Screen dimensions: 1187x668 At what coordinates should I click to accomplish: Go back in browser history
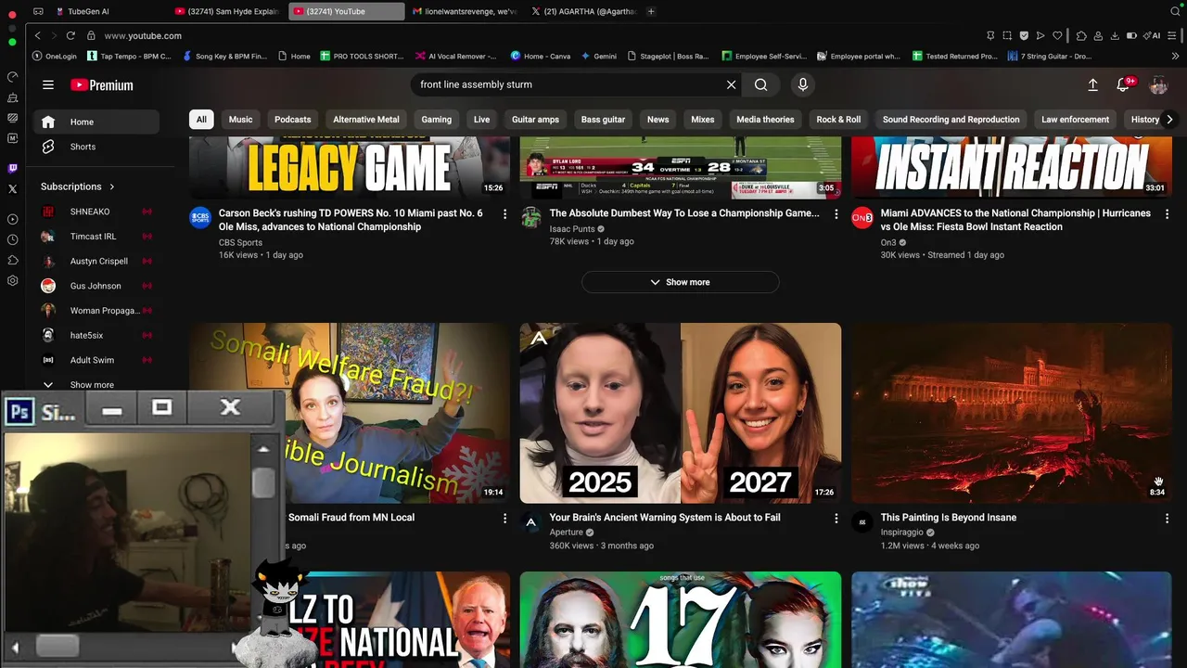[x=37, y=35]
